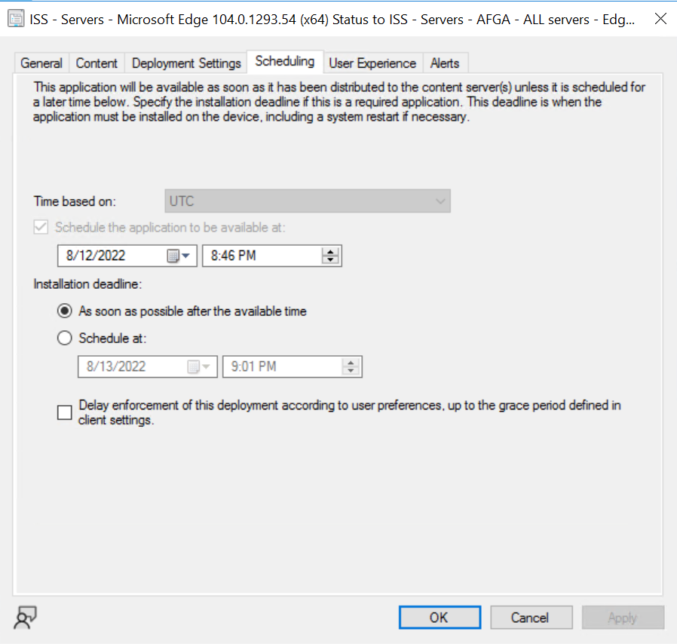Click the OK button
The image size is (677, 644).
click(x=440, y=617)
